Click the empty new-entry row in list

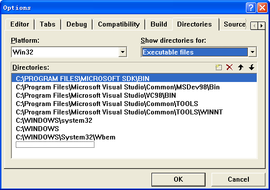click(x=55, y=145)
